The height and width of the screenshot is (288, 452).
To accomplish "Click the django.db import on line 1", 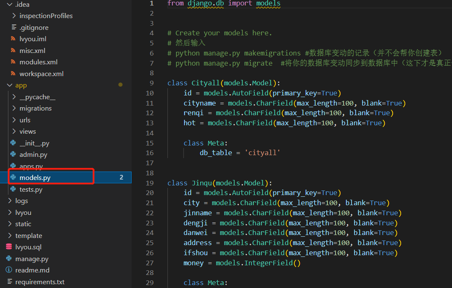I will pyautogui.click(x=206, y=3).
